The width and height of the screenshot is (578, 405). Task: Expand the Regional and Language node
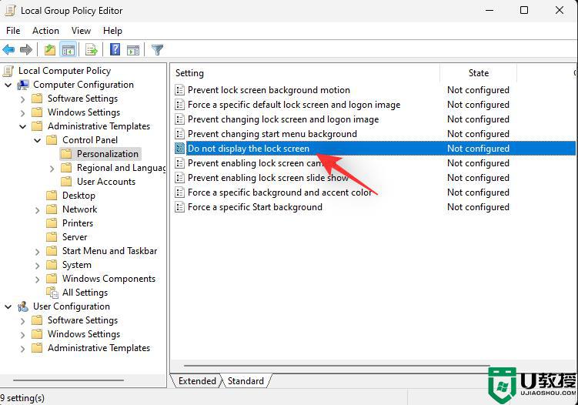click(x=52, y=169)
